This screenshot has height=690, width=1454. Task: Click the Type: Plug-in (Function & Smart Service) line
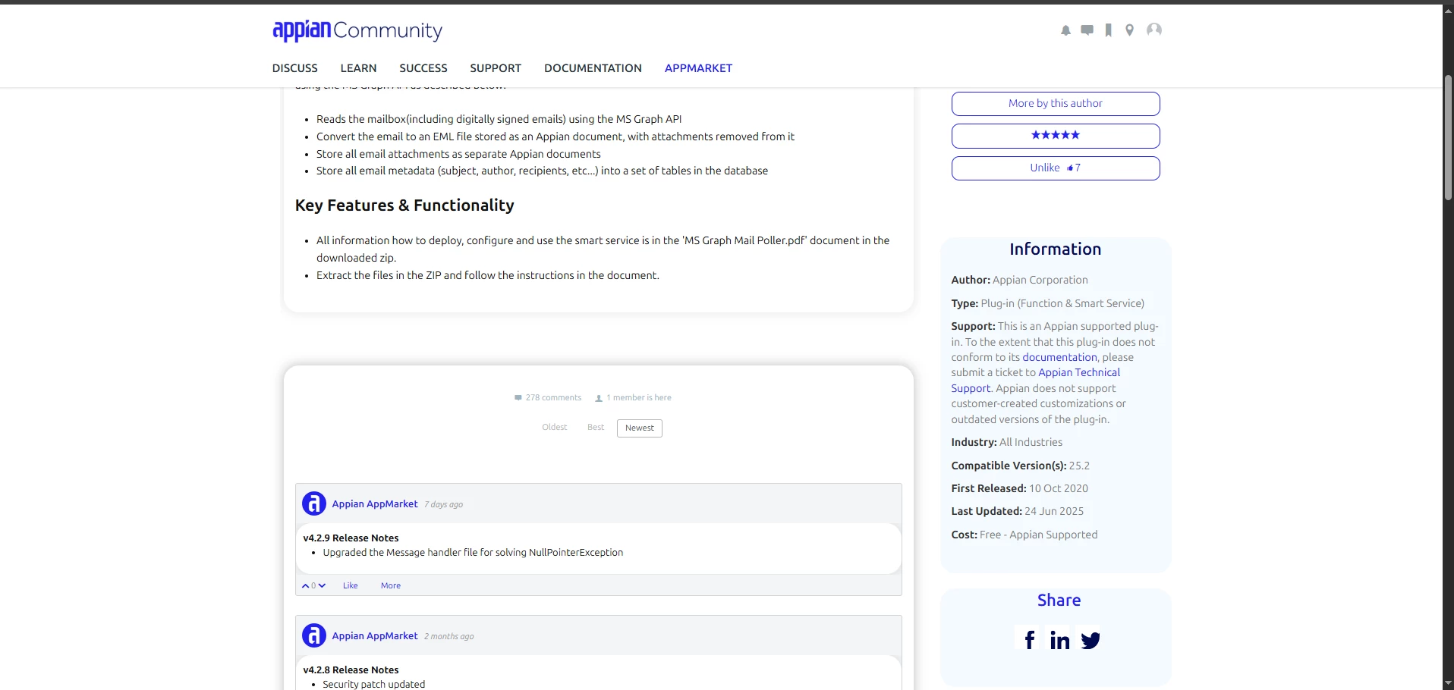coord(1048,303)
